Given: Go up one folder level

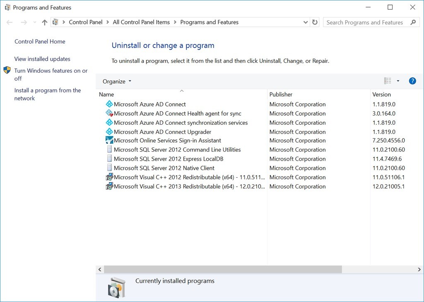Looking at the screenshot, I should click(45, 22).
